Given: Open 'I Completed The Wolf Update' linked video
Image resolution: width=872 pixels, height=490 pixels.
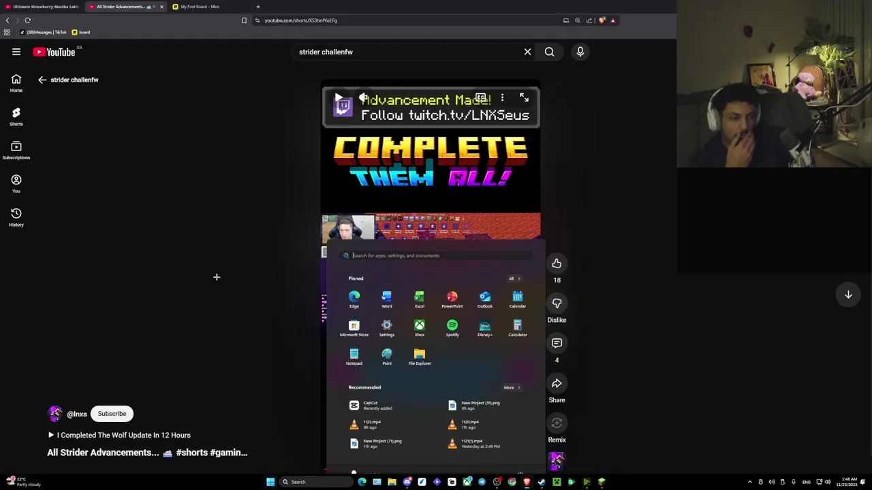Looking at the screenshot, I should (x=119, y=435).
